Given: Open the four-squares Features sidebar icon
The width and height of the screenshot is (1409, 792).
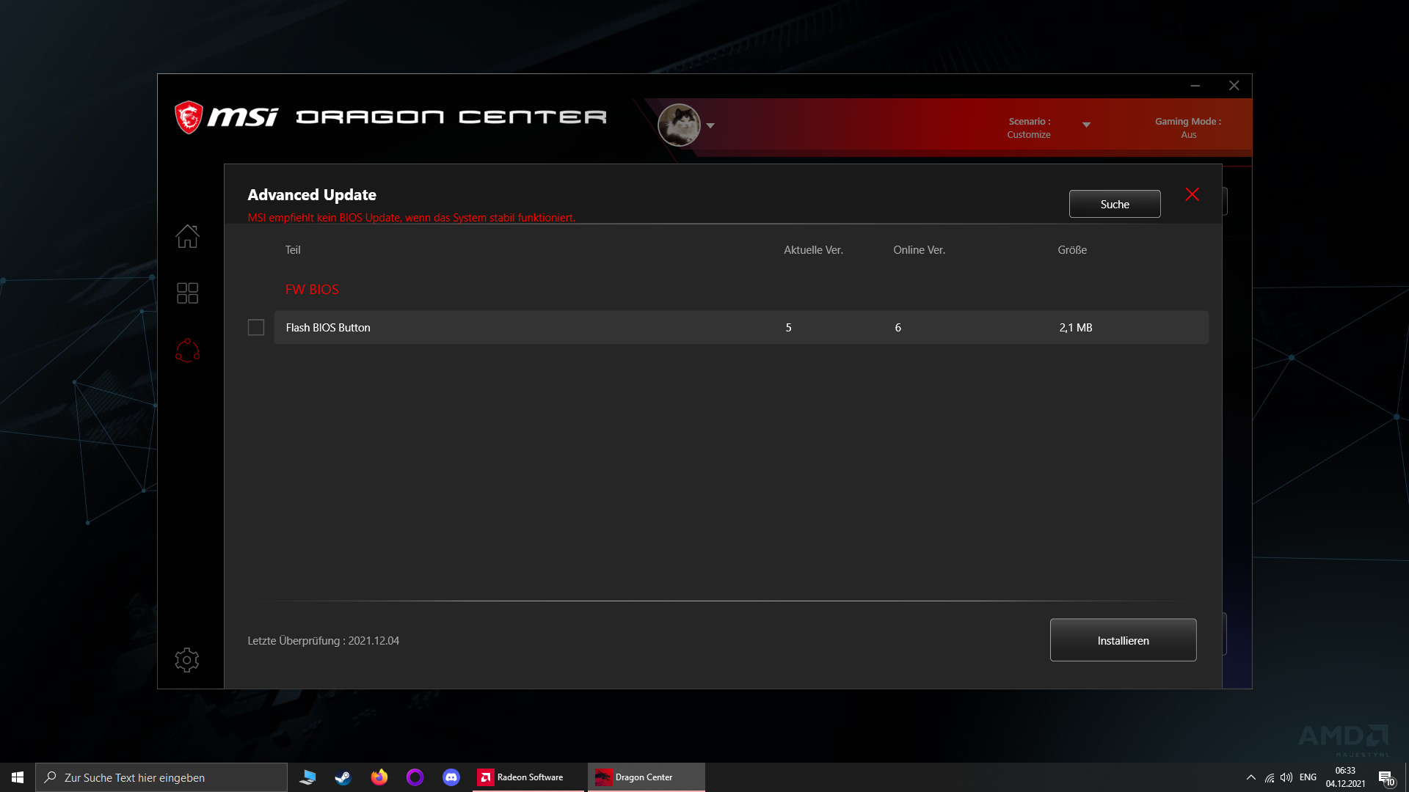Looking at the screenshot, I should 187,293.
